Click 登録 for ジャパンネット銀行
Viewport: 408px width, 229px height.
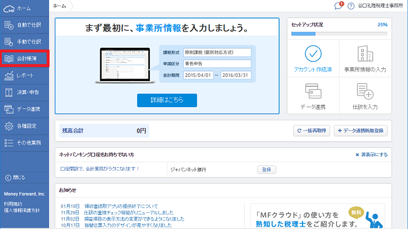[267, 170]
